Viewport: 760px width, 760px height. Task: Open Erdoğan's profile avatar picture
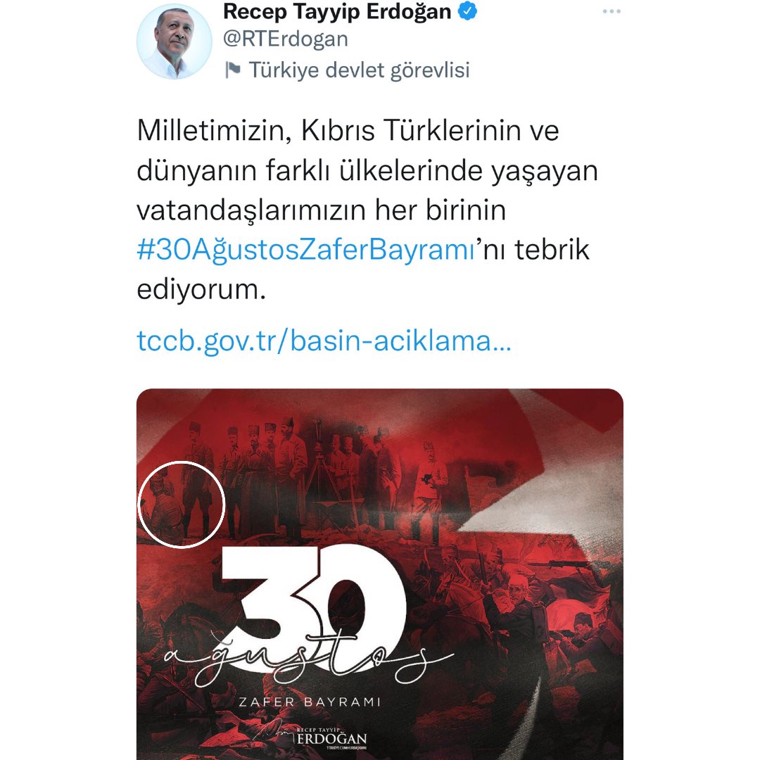coord(174,42)
